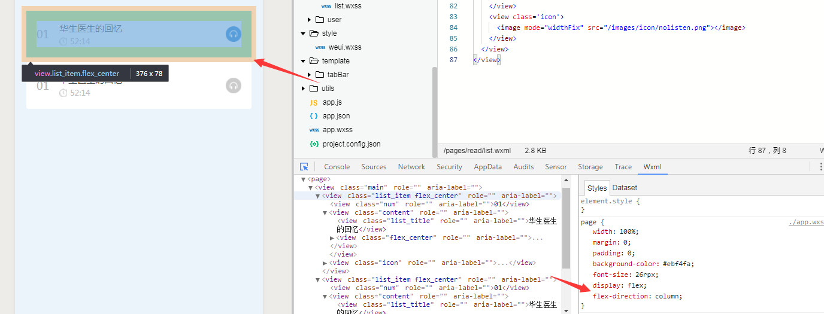The image size is (824, 314).
Task: Click the image tag on code line 84
Action: [621, 28]
